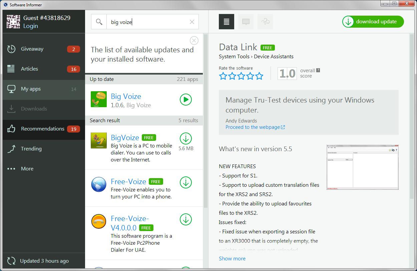Screen dimensions: 417x271
Task: Expand the More sidebar menu
Action: pos(27,169)
